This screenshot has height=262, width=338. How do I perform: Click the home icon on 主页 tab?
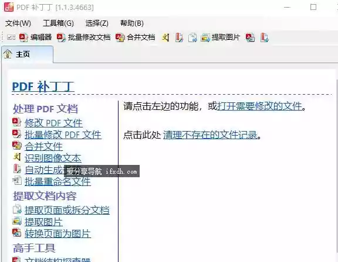pos(8,54)
